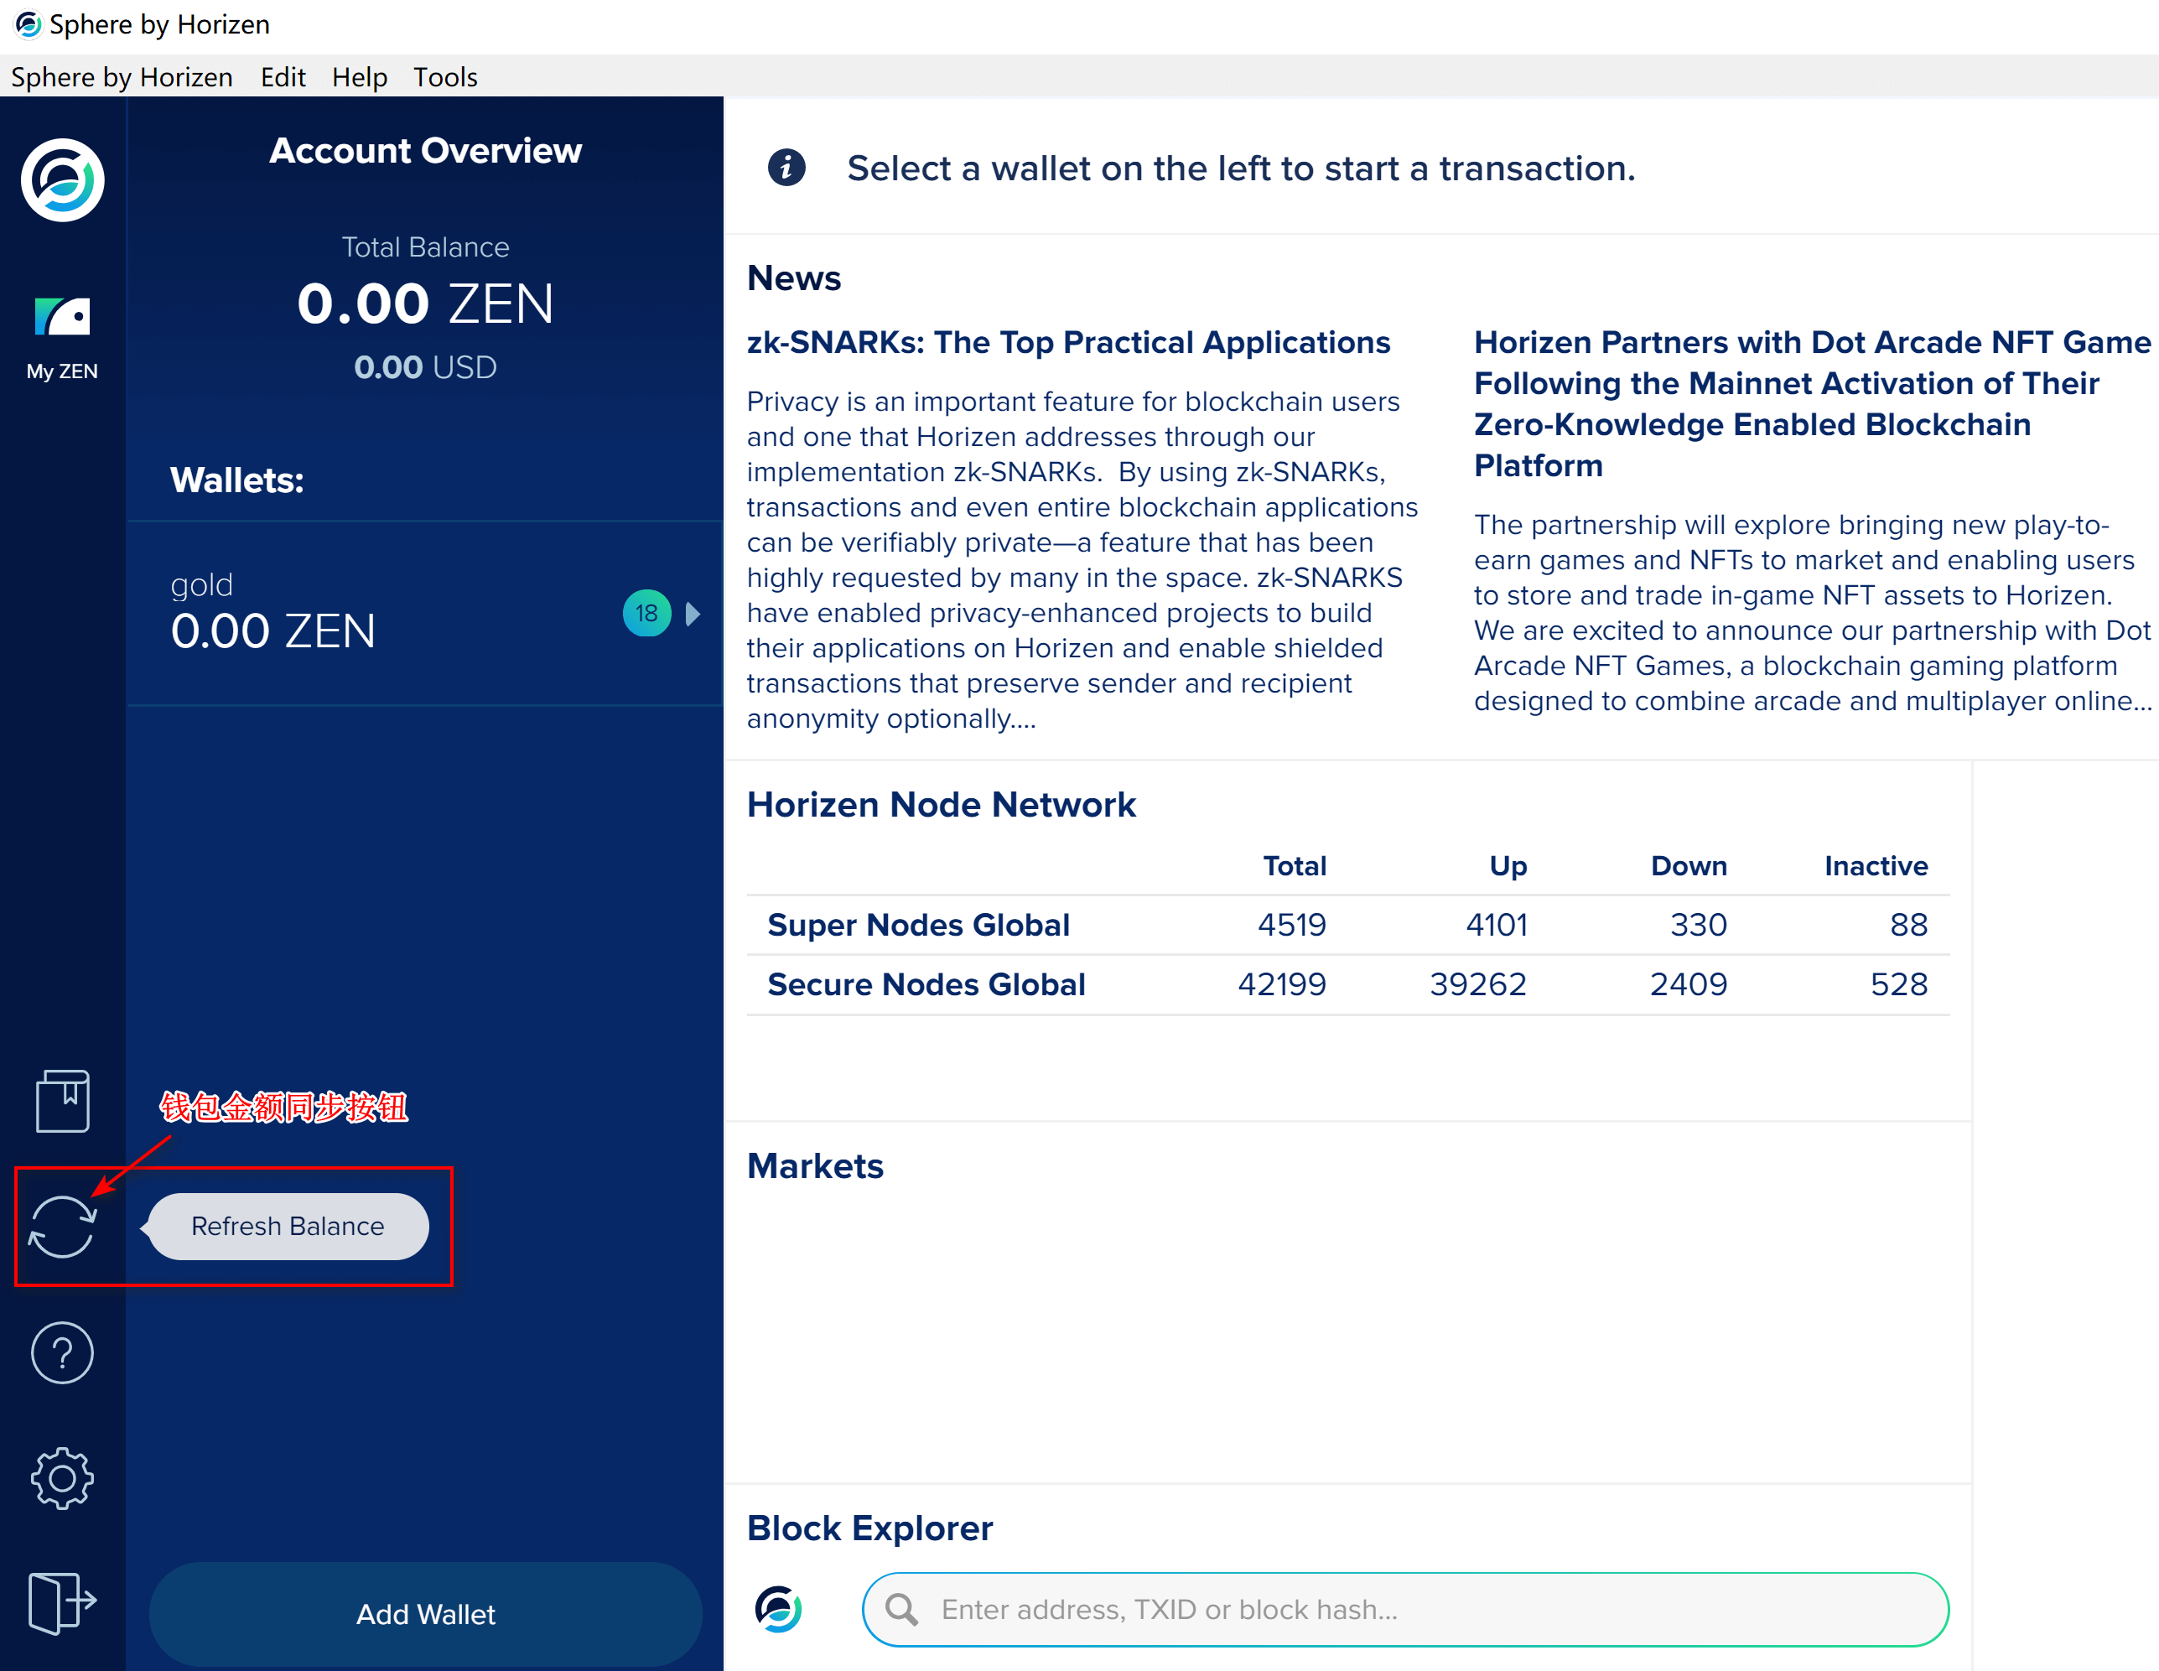Toggle the gold wallet visibility
This screenshot has height=1671, width=2159.
point(694,613)
